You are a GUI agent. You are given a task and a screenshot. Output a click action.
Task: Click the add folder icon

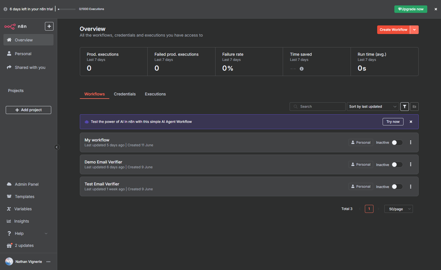pos(414,107)
